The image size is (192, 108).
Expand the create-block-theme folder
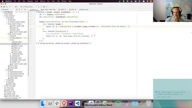click(x=7, y=22)
